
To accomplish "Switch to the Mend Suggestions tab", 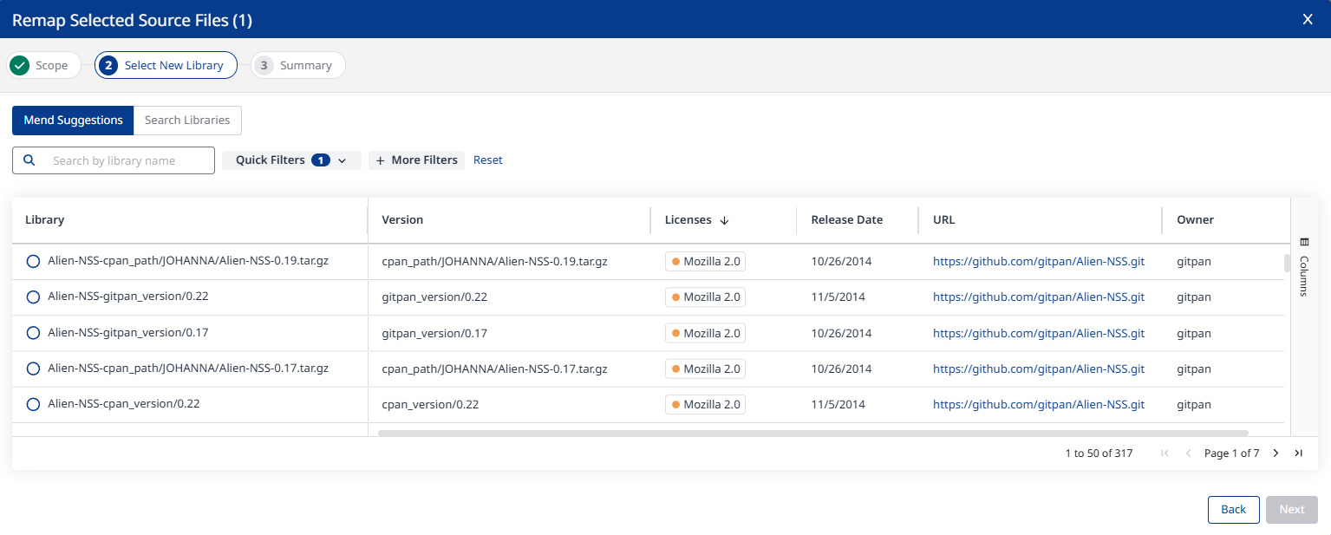I will (x=73, y=121).
